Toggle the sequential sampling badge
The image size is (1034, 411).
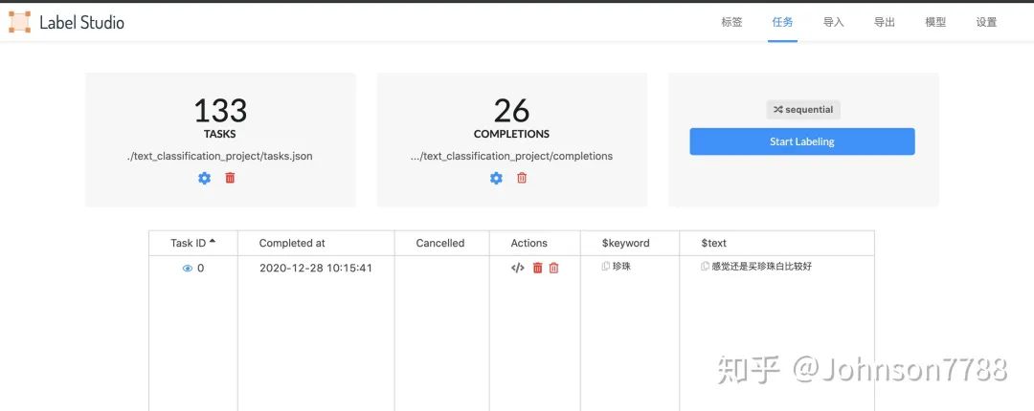pos(803,110)
